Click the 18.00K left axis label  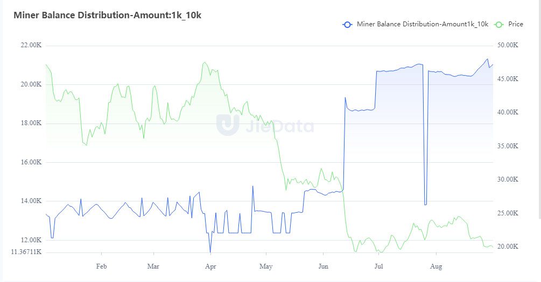pyautogui.click(x=31, y=123)
